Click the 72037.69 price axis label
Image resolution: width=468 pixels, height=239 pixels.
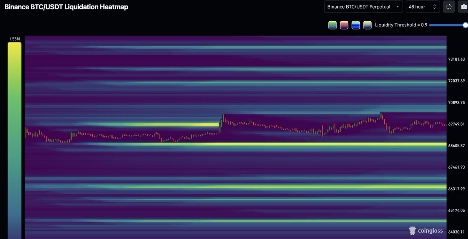coord(457,81)
